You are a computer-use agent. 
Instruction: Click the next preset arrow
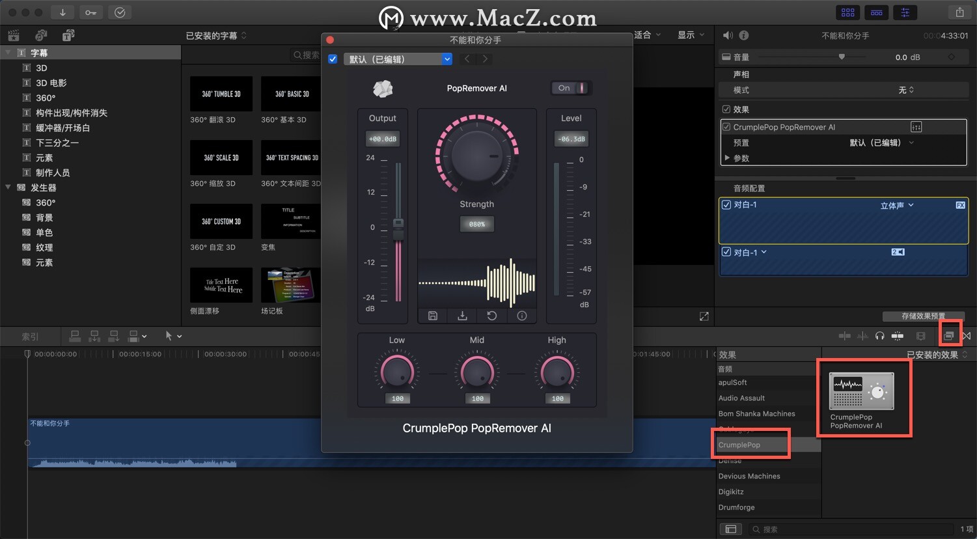coord(485,59)
